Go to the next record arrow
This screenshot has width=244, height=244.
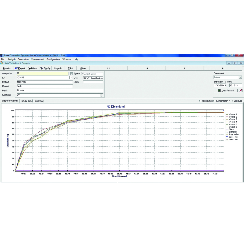185,68
